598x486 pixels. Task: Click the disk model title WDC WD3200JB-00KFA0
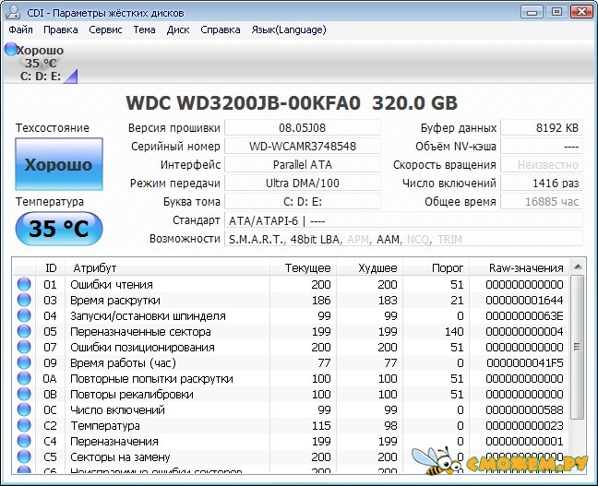(243, 102)
